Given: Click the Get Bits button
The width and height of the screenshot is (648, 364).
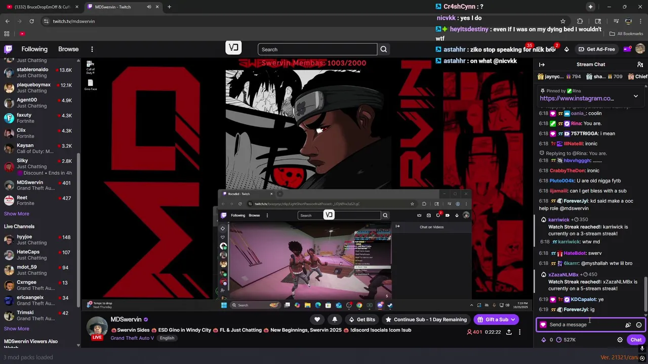Looking at the screenshot, I should (362, 320).
